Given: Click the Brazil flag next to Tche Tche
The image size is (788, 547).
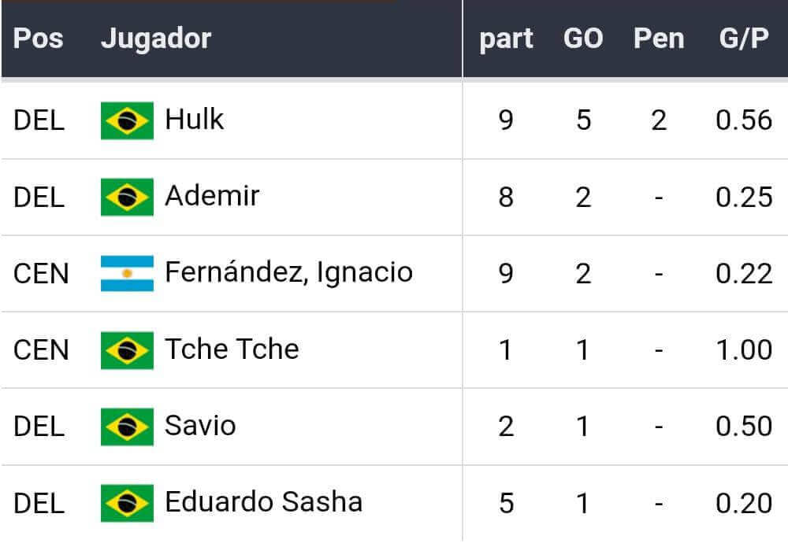Looking at the screenshot, I should point(127,350).
